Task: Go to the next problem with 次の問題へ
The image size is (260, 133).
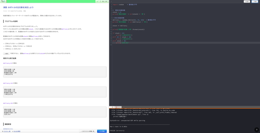Action: click(102, 131)
